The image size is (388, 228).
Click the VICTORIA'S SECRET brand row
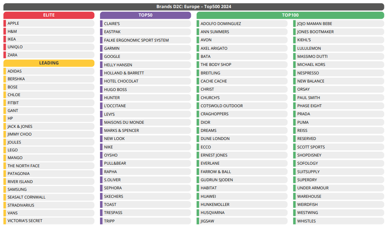49,221
